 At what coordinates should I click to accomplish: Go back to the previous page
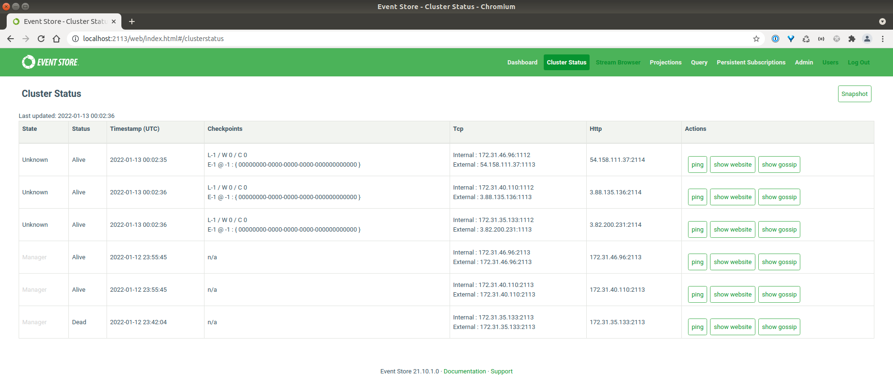pos(11,39)
